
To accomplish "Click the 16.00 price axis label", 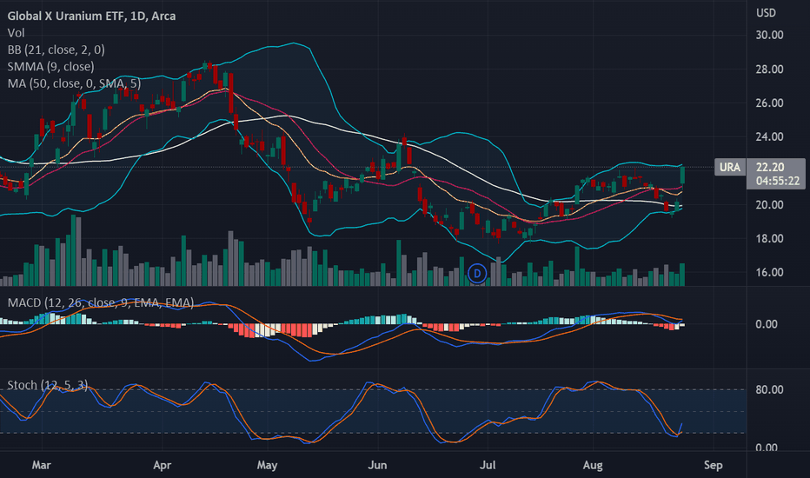I will [769, 272].
